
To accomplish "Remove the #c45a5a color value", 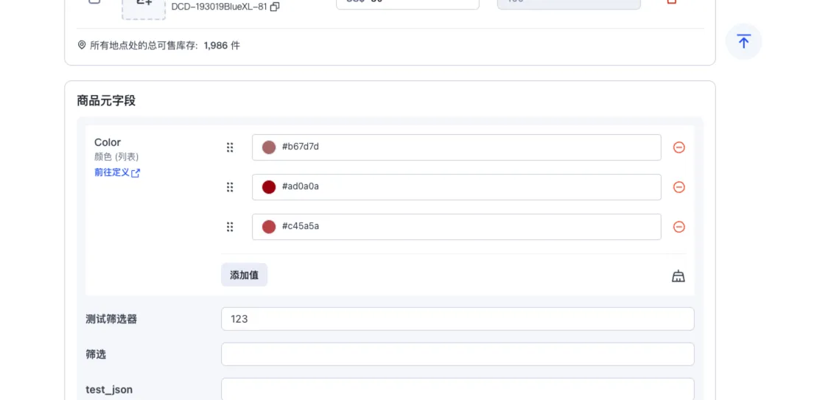I will [679, 227].
